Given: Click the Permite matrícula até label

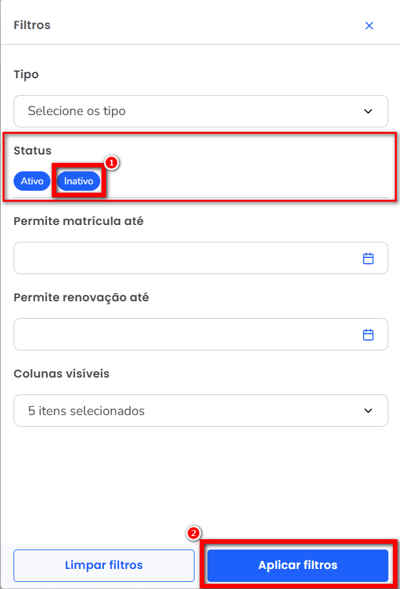Looking at the screenshot, I should click(78, 221).
